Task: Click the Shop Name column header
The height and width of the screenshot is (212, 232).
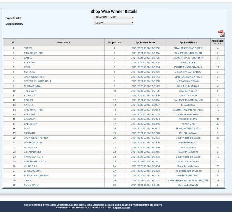Action: (x=64, y=42)
